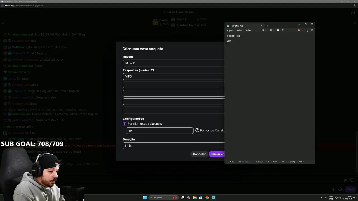
Task: Open the Exibir menu in Notepad
Action: tap(248, 30)
